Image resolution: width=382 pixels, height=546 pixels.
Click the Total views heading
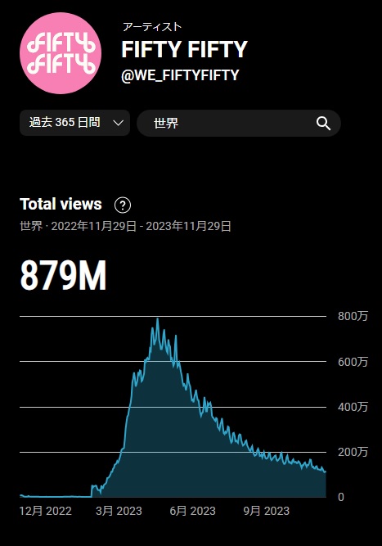pos(61,204)
